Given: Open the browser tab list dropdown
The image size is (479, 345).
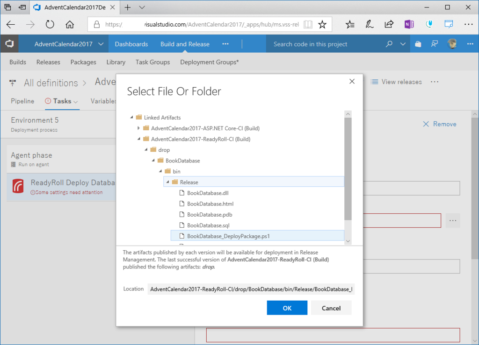Looking at the screenshot, I should 142,7.
